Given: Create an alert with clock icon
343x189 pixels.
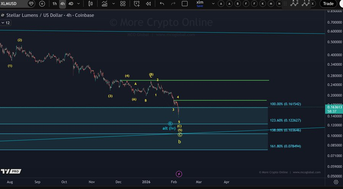Looking at the screenshot, I should pyautogui.click(x=137, y=4).
